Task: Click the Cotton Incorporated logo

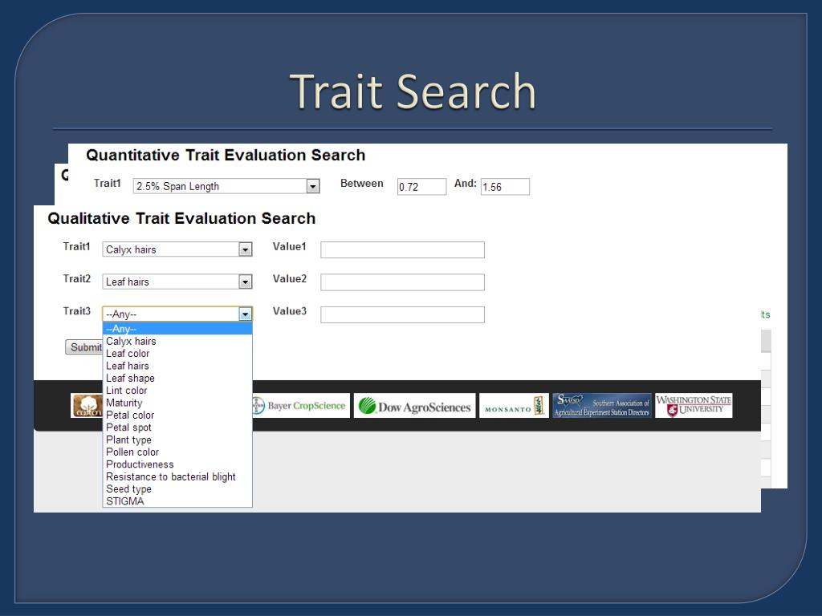Action: (x=87, y=405)
